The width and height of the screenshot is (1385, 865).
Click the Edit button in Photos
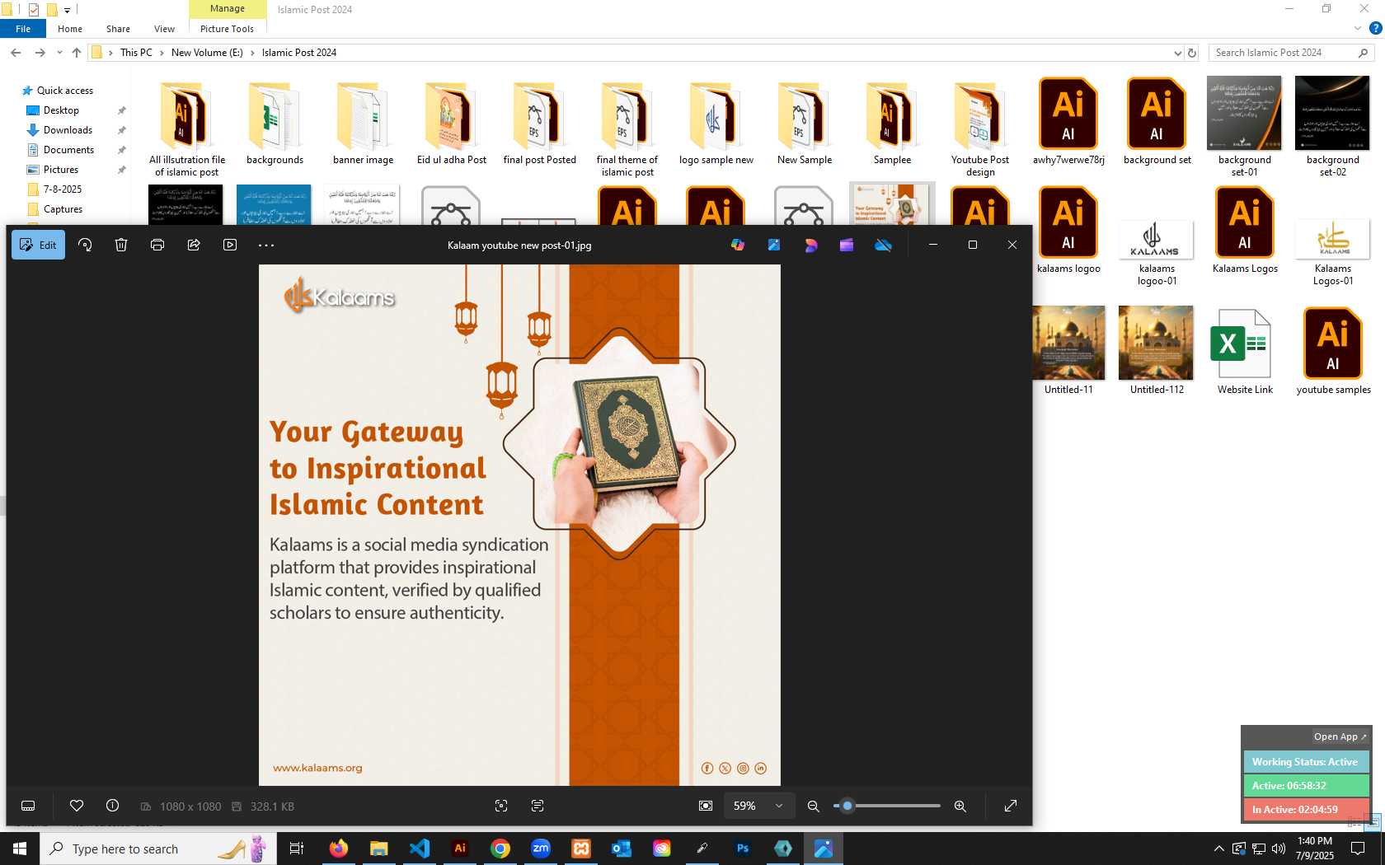38,245
